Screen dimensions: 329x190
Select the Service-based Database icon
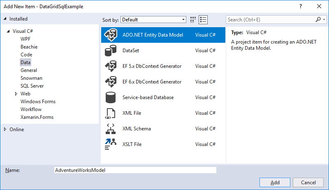point(111,97)
